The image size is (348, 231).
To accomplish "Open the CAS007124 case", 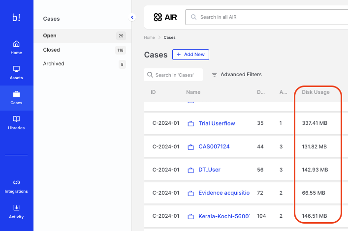I will tap(214, 146).
